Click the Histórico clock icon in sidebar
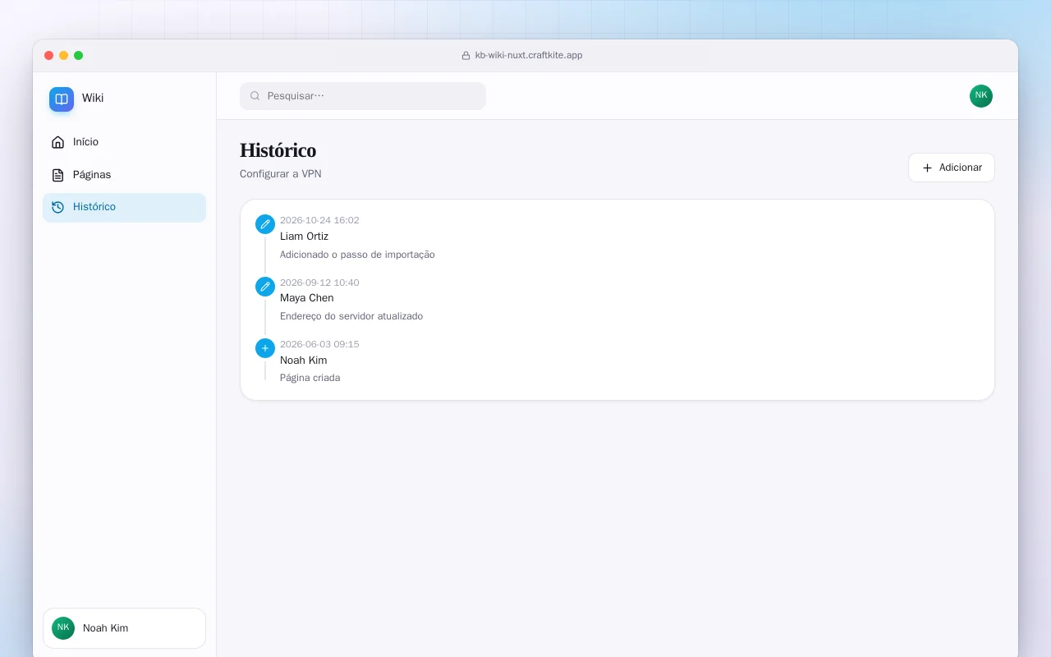Image resolution: width=1051 pixels, height=657 pixels. pyautogui.click(x=57, y=207)
